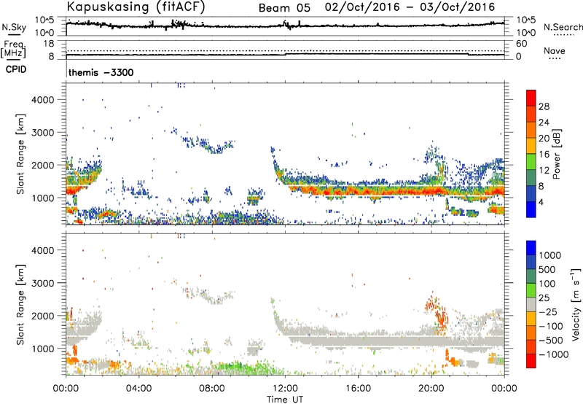
Task: Click the -1000 value on the velocity colorbar
Action: pyautogui.click(x=554, y=354)
